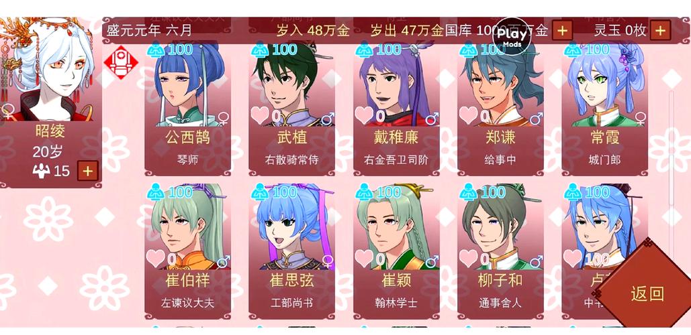This screenshot has height=335, width=691.
Task: Add treasury gold with plus button
Action: pyautogui.click(x=562, y=30)
